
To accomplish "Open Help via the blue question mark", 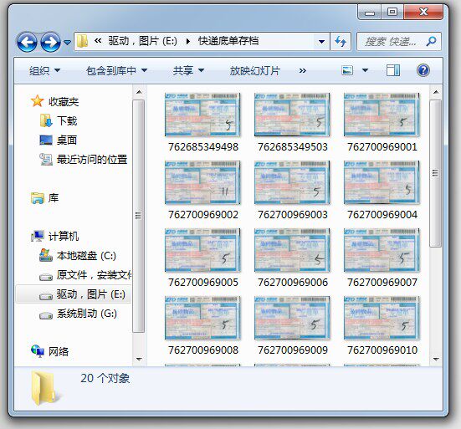I will [423, 70].
